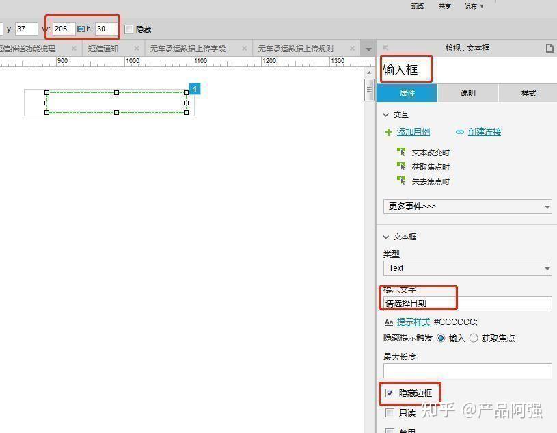Open the 更多事件>>> dropdown
The image size is (557, 433).
(x=467, y=207)
